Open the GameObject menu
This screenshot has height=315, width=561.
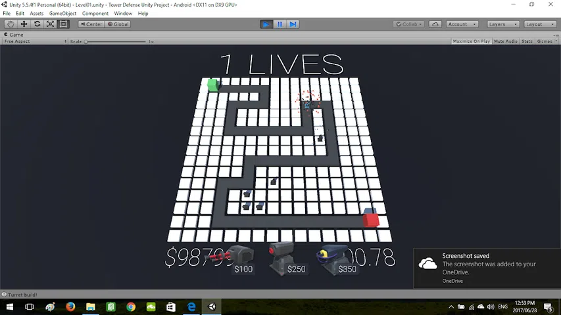click(62, 13)
